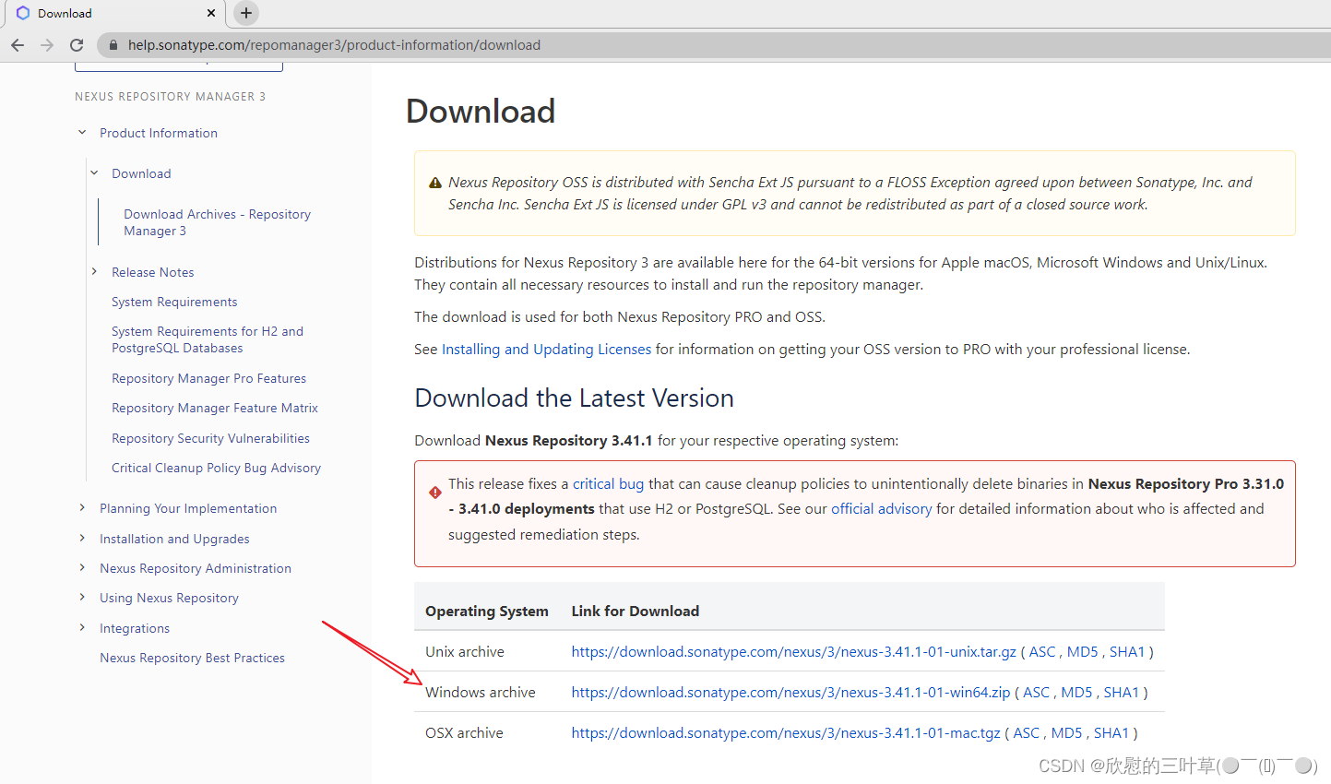1331x784 pixels.
Task: Click the yellow warning triangle icon
Action: tap(435, 183)
